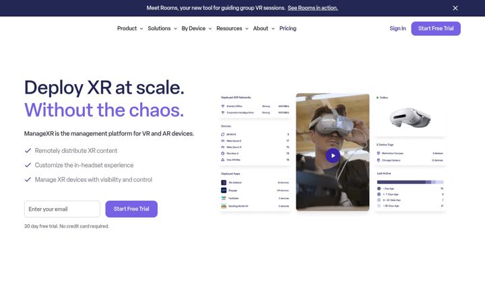Viewport: 485px width, 303px height.
Task: Click the headset icon for Meta Quest 3
Action: pyautogui.click(x=223, y=147)
